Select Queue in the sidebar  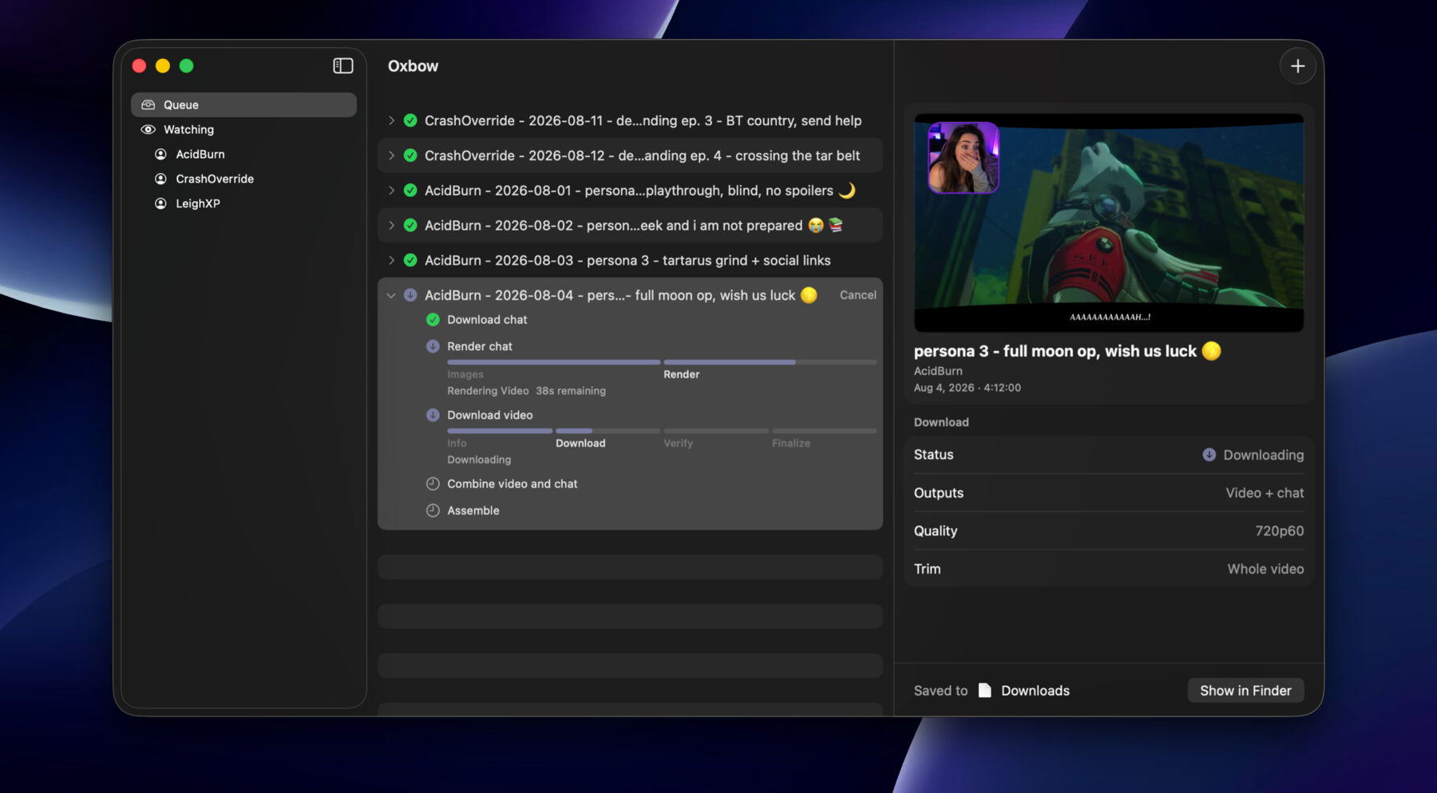(x=243, y=105)
